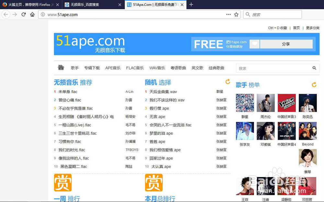
Task: Open 周杰伦 singer thumbnail
Action: [266, 103]
